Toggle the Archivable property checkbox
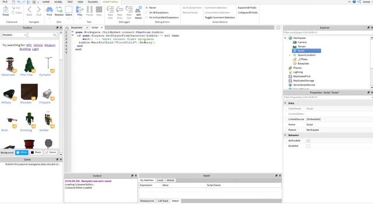This screenshot has width=373, height=209. point(308,140)
